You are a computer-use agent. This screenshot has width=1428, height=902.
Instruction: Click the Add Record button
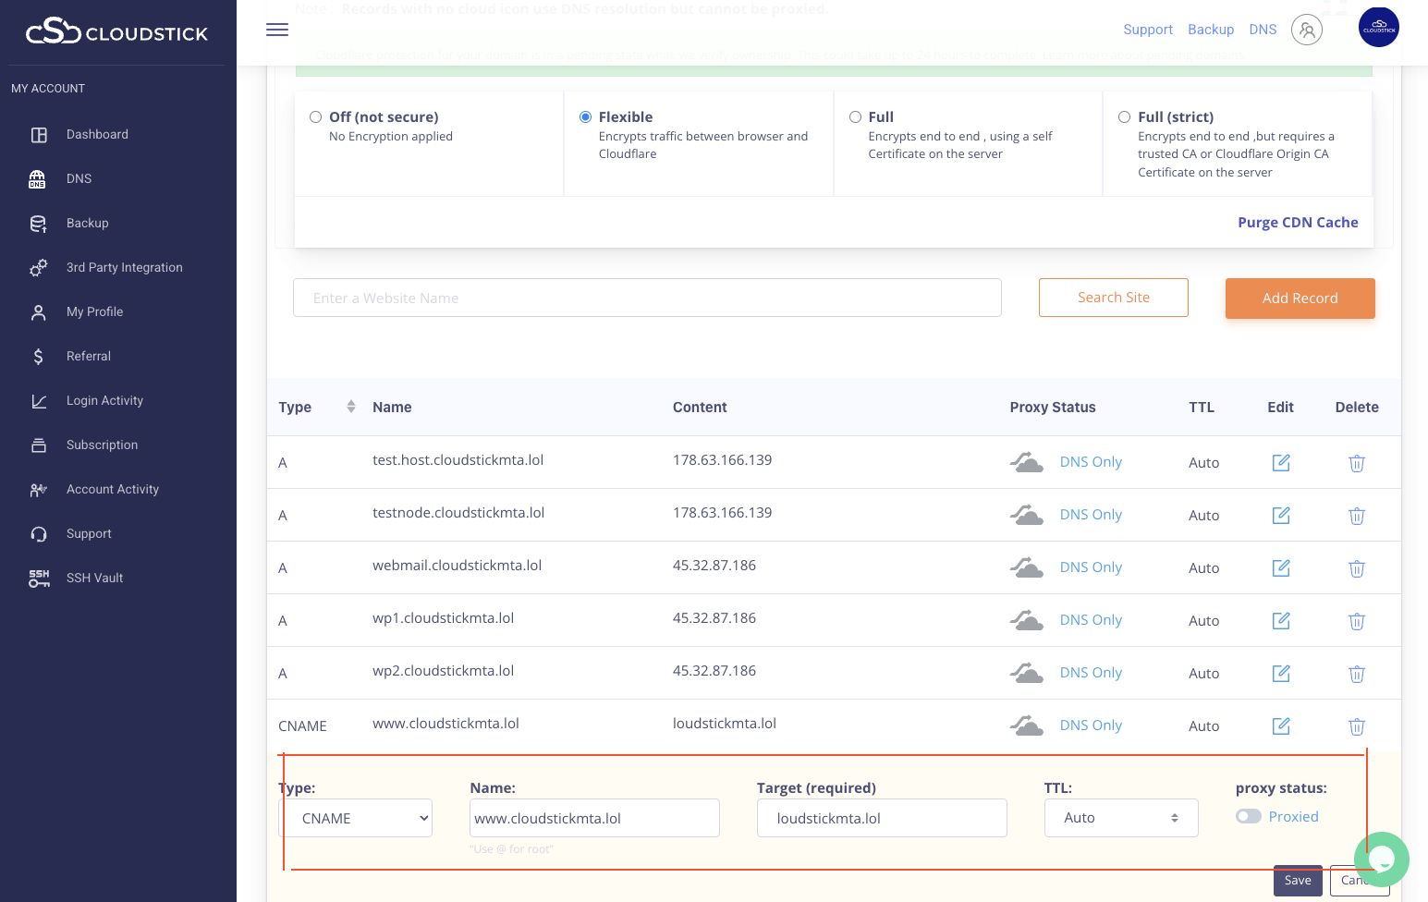coord(1300,299)
